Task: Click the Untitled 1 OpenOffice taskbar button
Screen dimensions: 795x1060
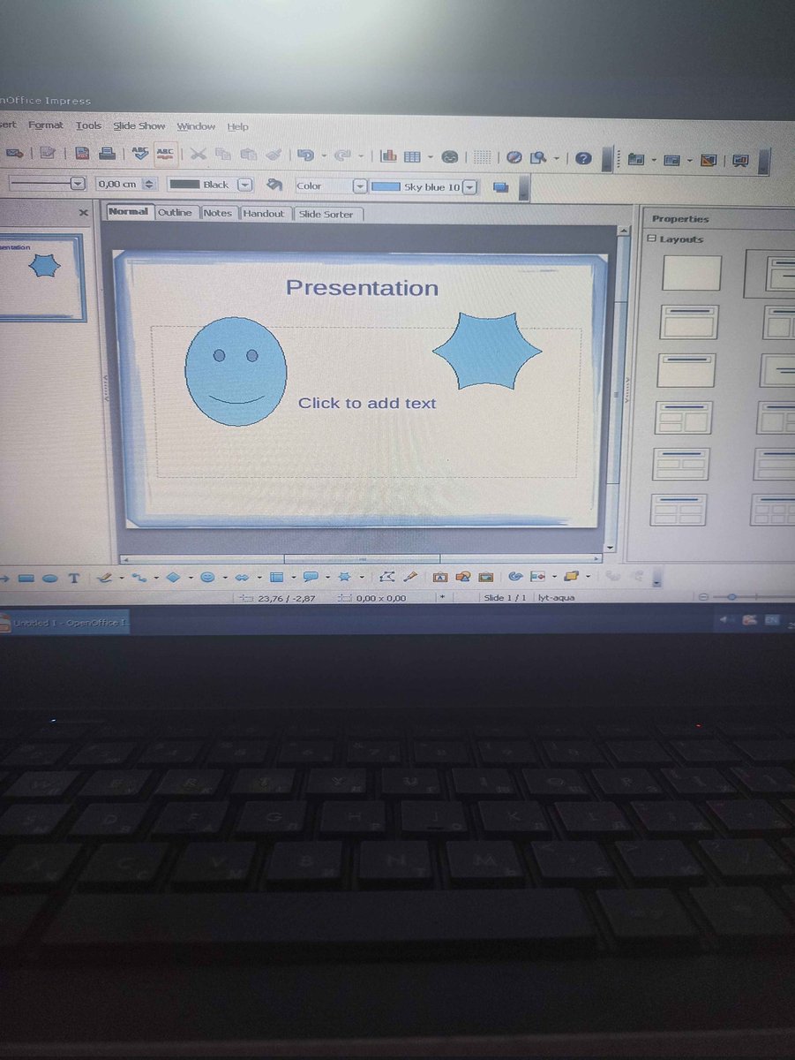Action: click(65, 623)
